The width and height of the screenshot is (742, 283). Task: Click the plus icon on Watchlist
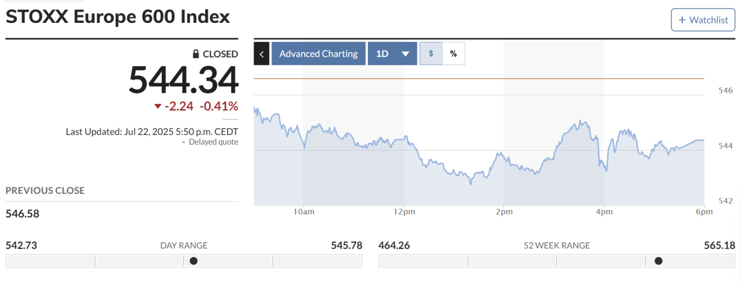[682, 20]
